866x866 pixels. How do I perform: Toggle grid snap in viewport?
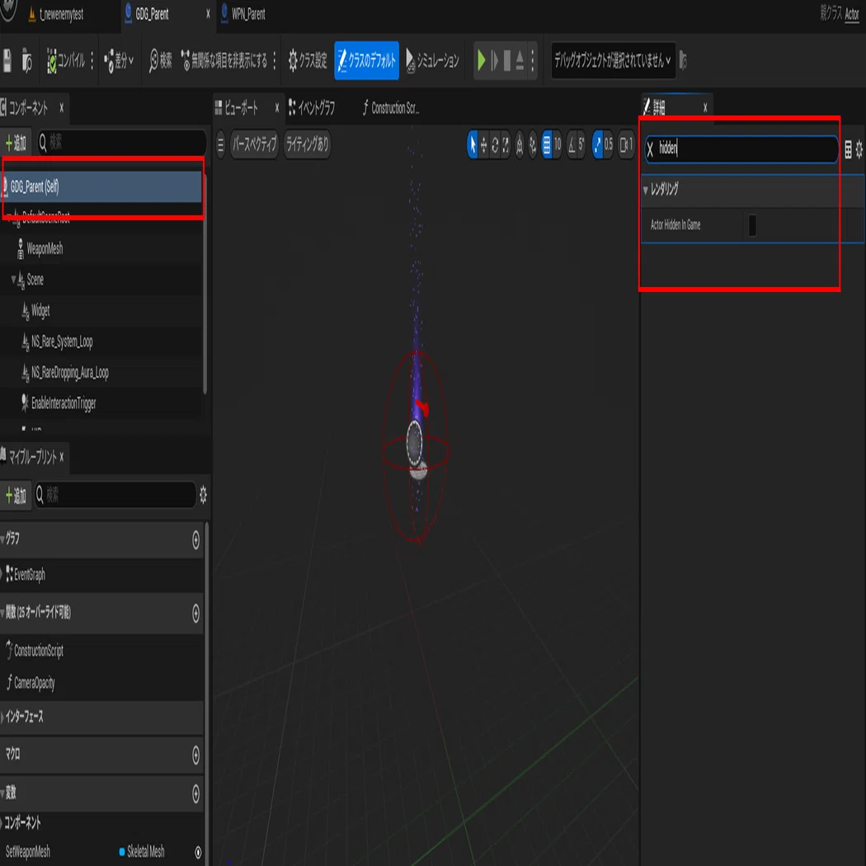click(547, 144)
